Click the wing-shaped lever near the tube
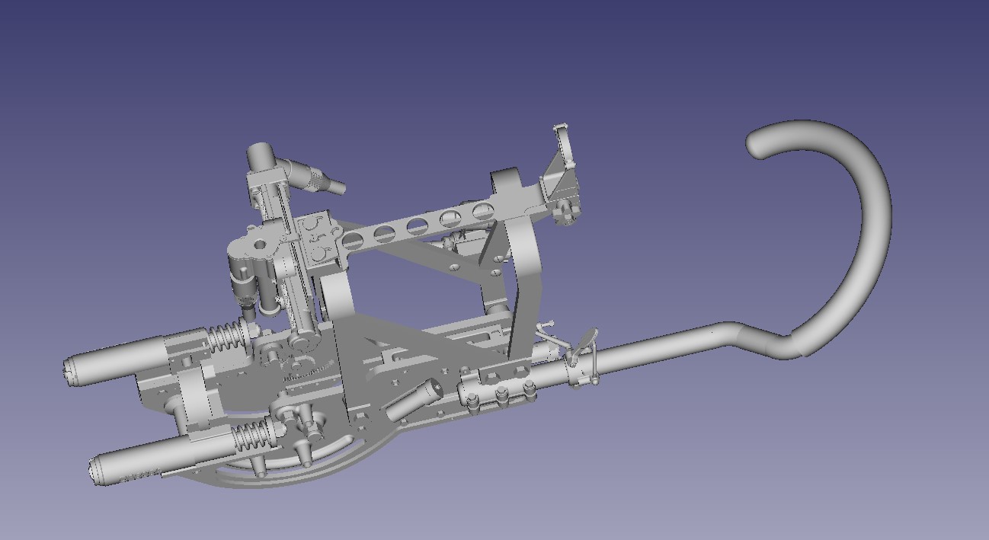989x540 pixels. click(587, 340)
